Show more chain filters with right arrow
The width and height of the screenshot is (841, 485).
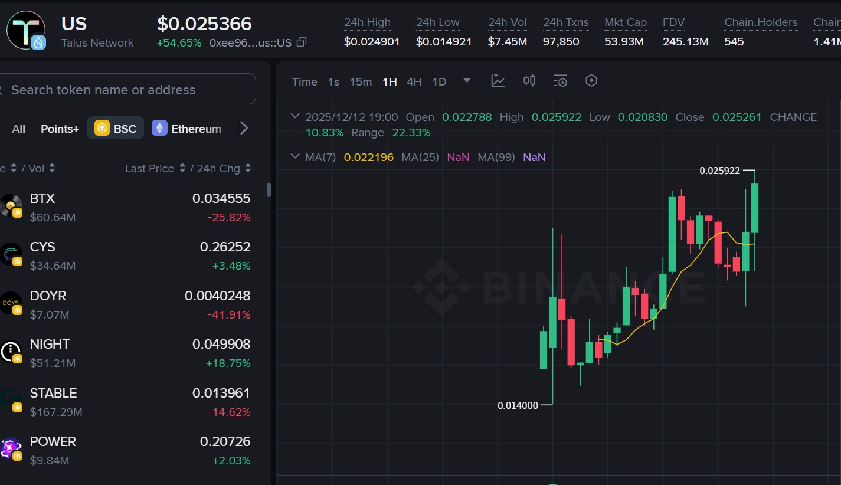[244, 128]
